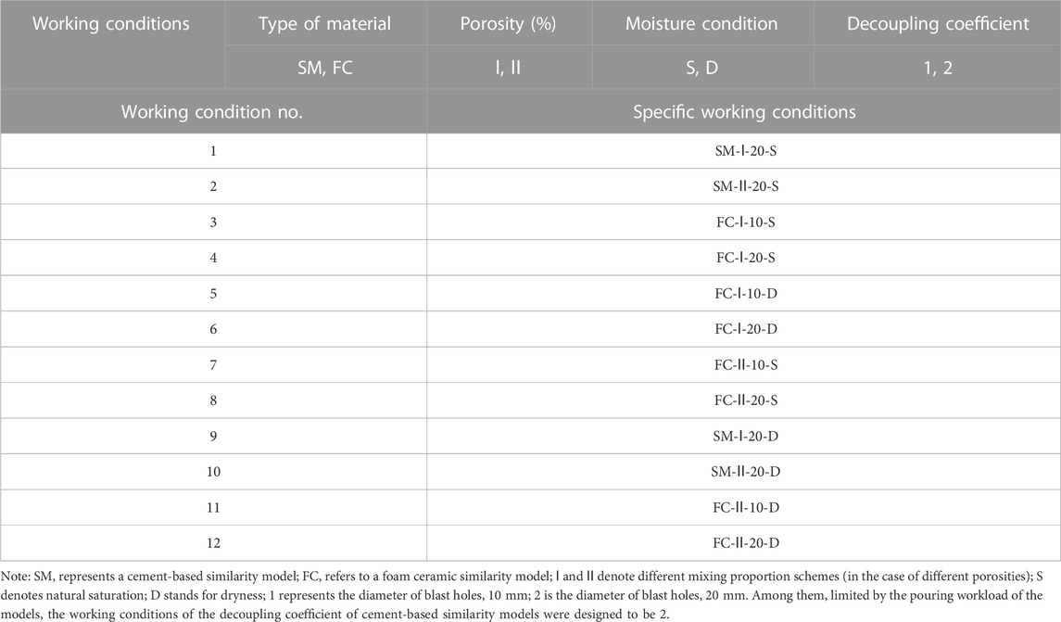The image size is (1061, 622).
Task: Select the I, II porosity values cell
Action: pyautogui.click(x=508, y=68)
